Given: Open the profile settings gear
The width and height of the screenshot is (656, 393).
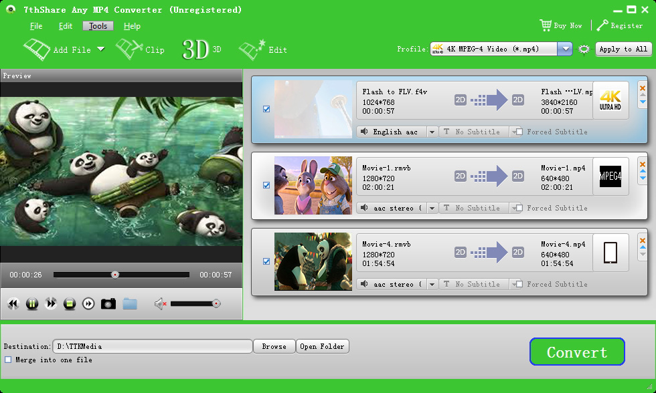Looking at the screenshot, I should 584,49.
